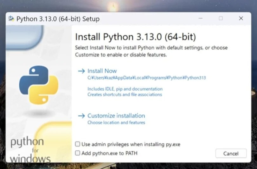Image resolution: width=257 pixels, height=169 pixels.
Task: Click 'Creates shortcuts and file associations' text
Action: pos(125,94)
